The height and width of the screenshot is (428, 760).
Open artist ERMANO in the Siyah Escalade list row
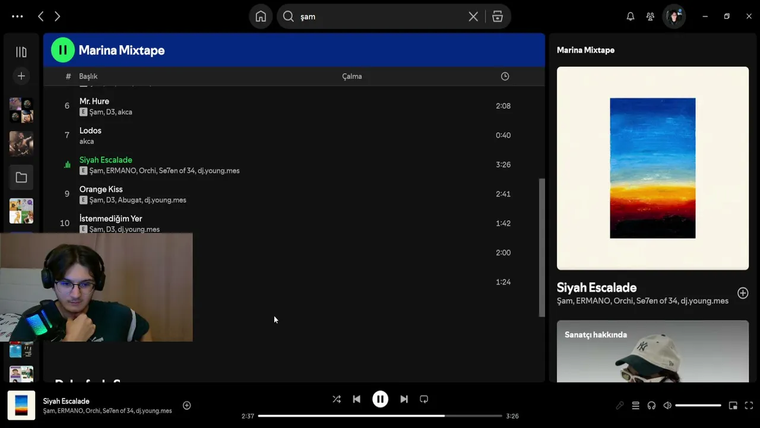point(121,171)
